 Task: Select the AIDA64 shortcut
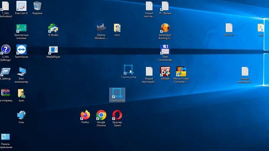(165, 73)
